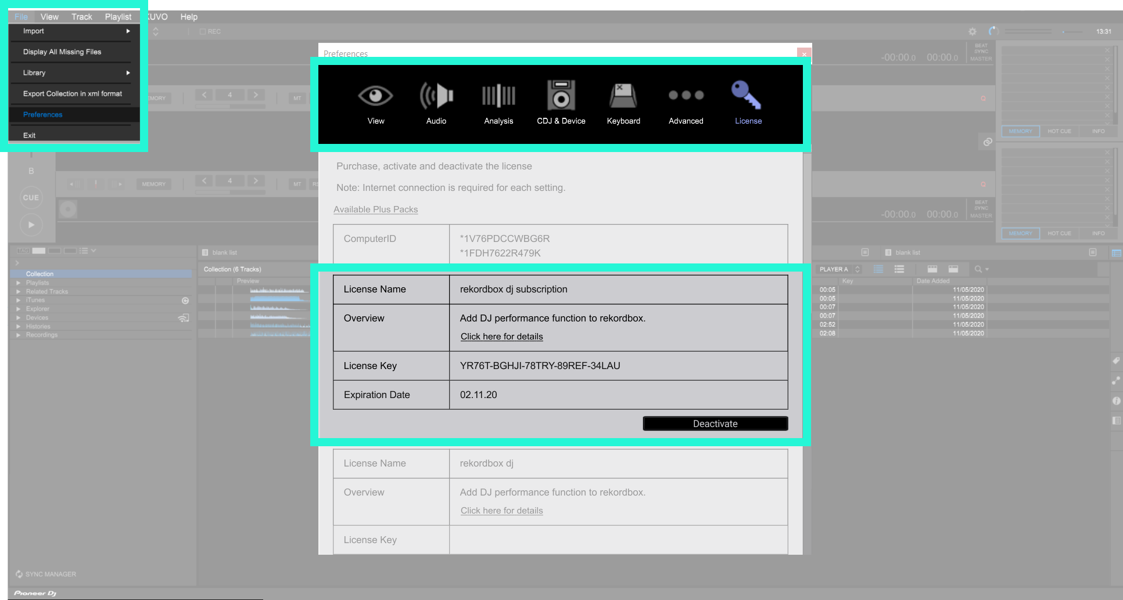Image resolution: width=1123 pixels, height=600 pixels.
Task: Expand the iTunes tree item
Action: pos(19,301)
